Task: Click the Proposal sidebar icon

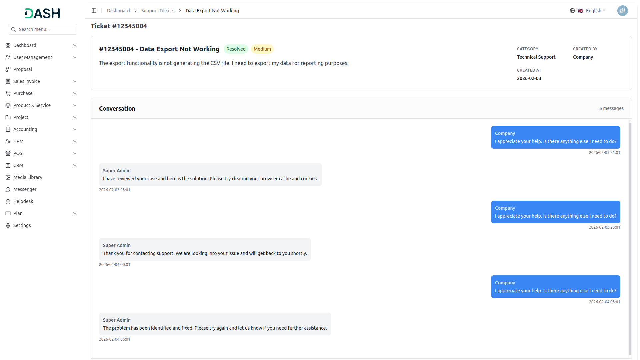Action: point(8,69)
